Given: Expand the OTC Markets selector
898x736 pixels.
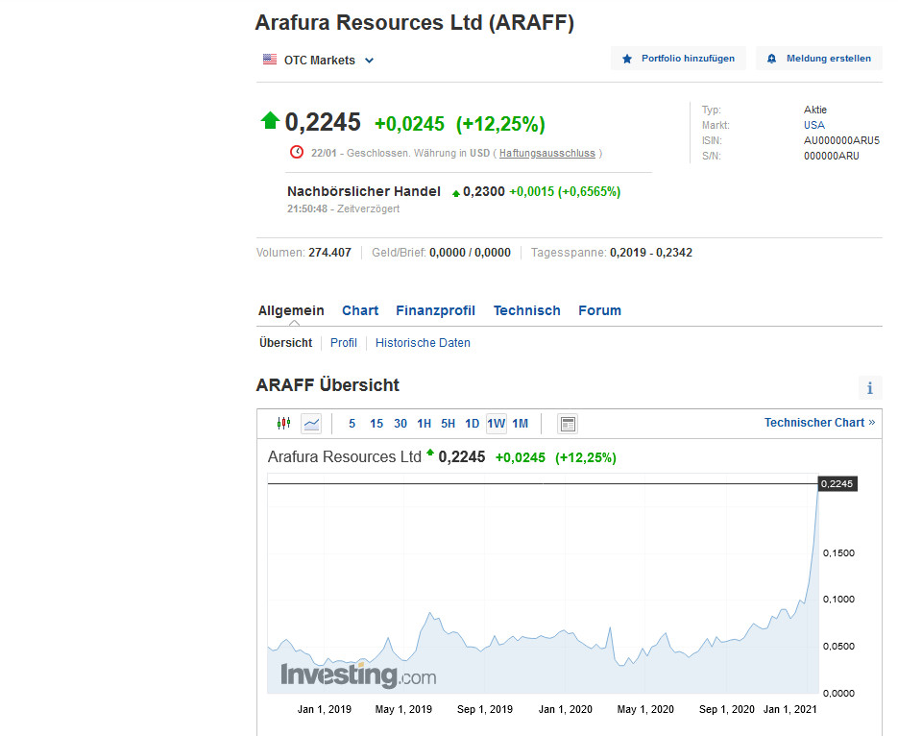Looking at the screenshot, I should [369, 59].
